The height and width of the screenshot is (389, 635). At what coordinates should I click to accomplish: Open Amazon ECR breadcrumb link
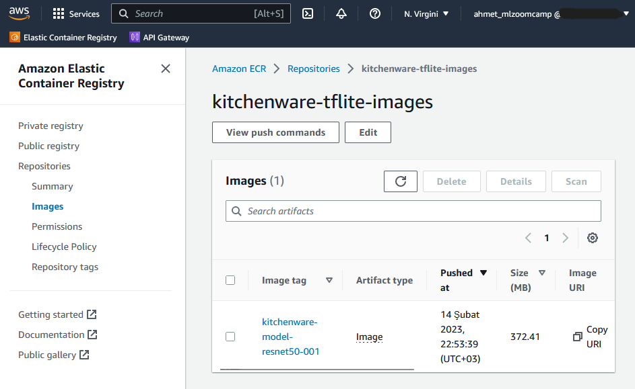239,69
